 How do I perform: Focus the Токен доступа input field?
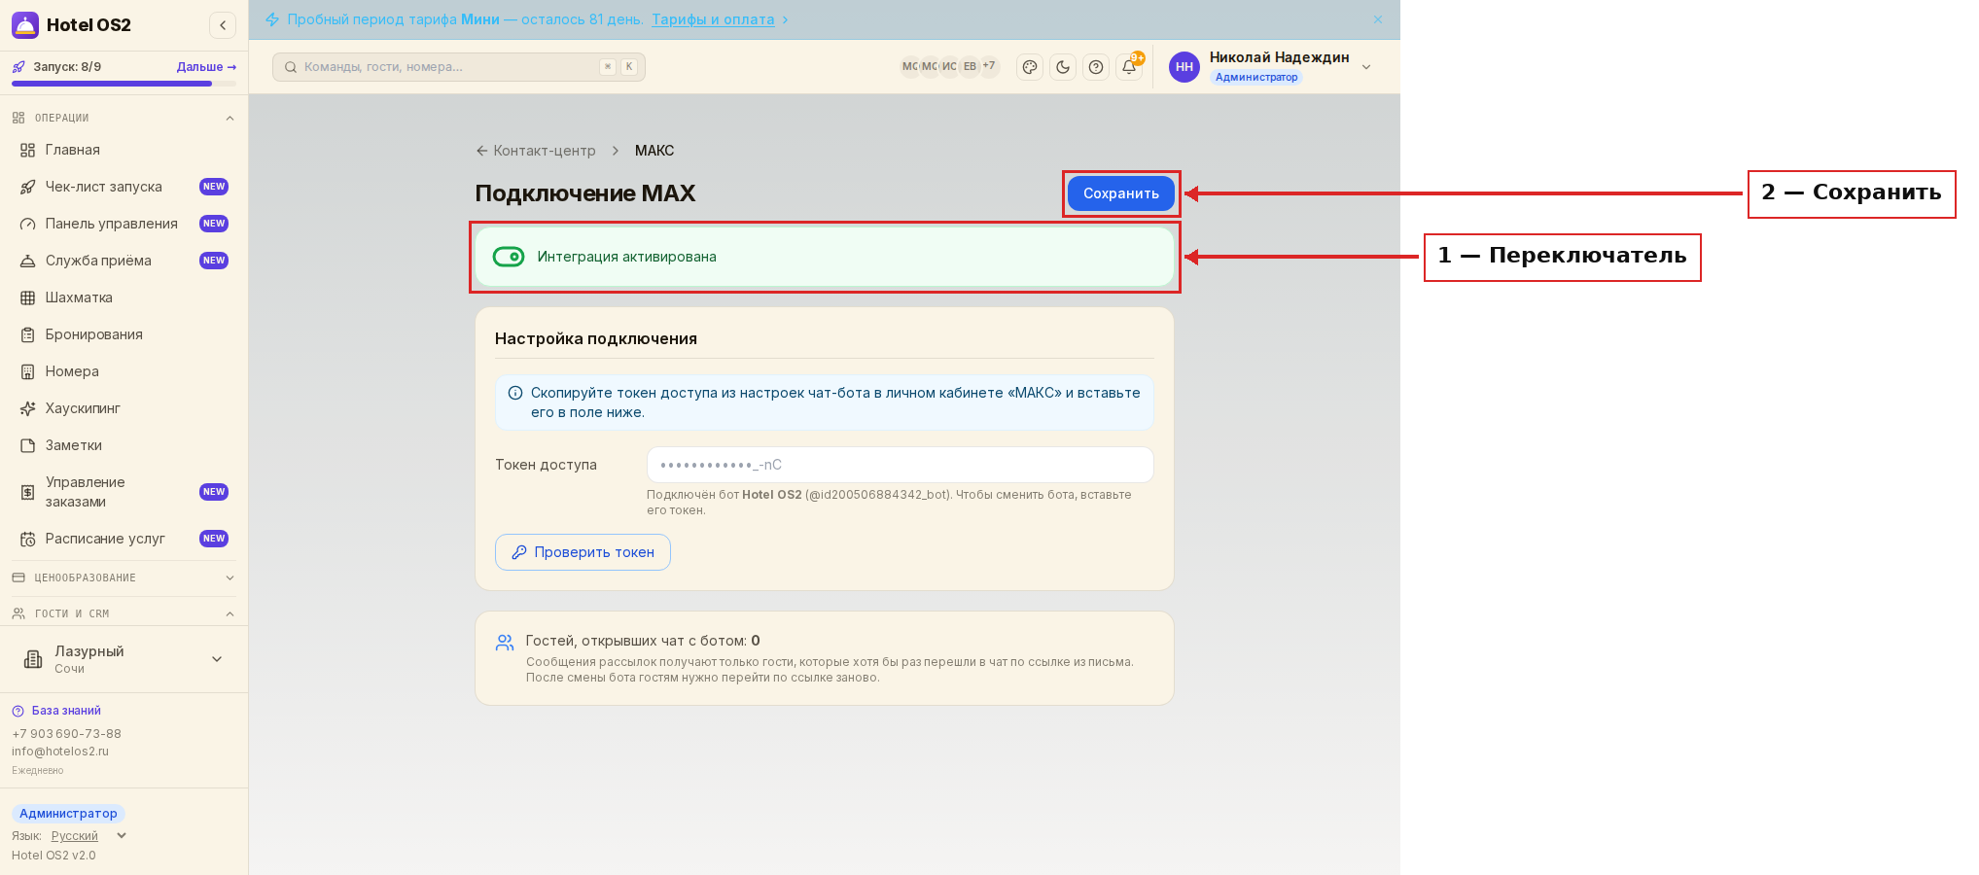point(900,465)
